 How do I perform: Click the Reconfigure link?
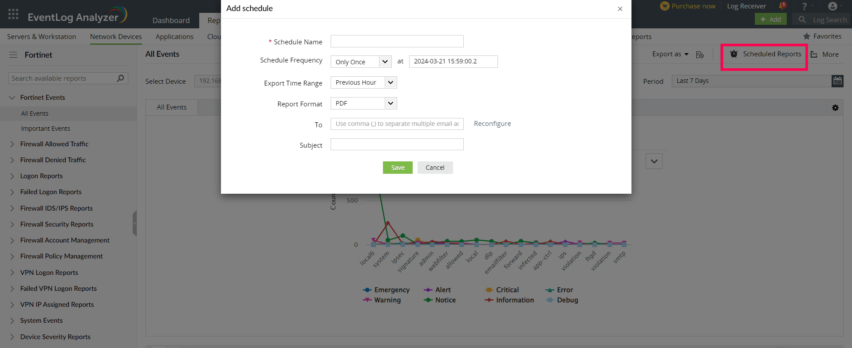(x=492, y=124)
